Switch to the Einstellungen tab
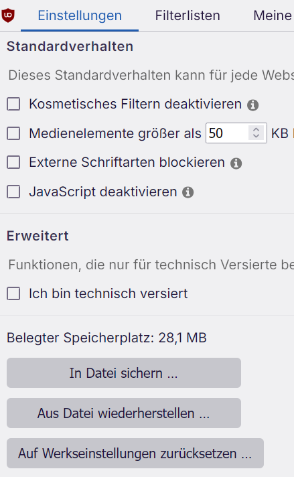The width and height of the screenshot is (294, 477). 80,15
